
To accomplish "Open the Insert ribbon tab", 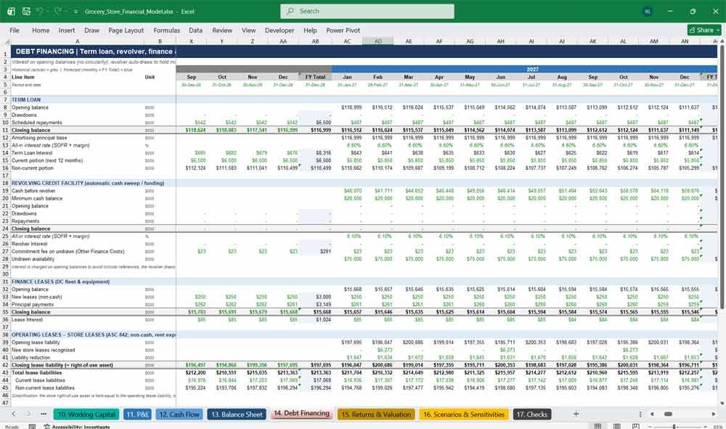I will [x=67, y=30].
